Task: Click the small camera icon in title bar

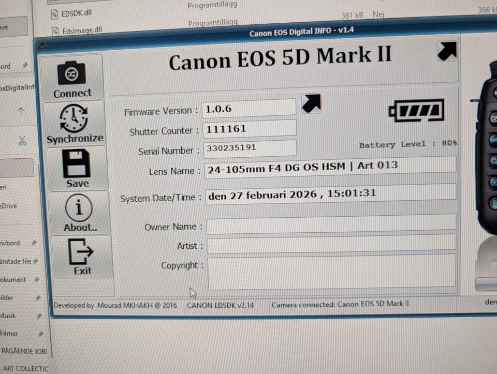Action: coord(42,47)
